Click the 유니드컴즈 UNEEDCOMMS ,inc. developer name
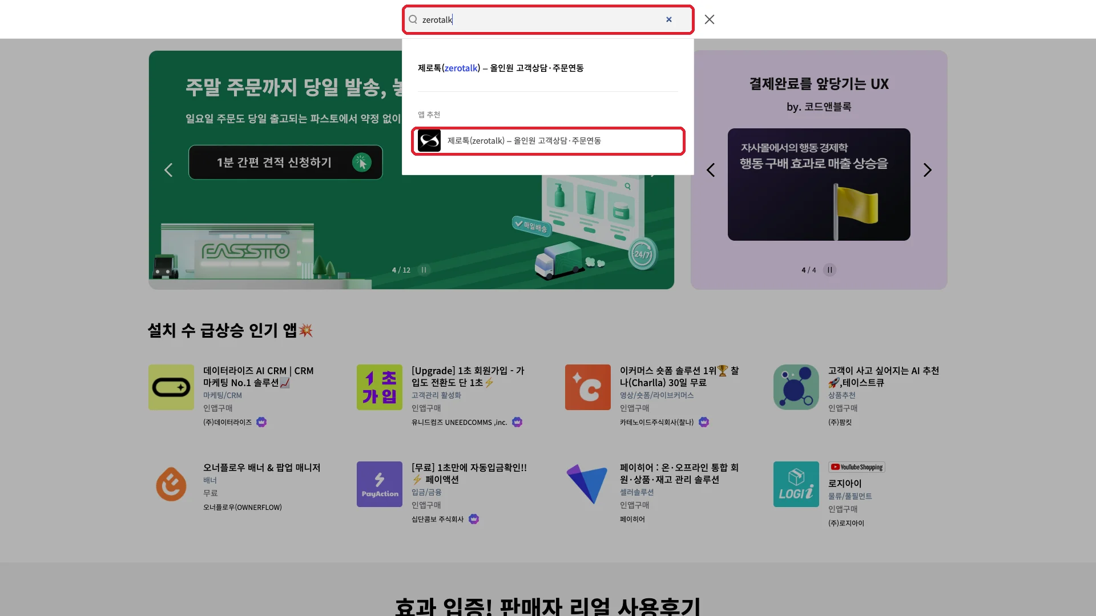1096x616 pixels. 460,423
